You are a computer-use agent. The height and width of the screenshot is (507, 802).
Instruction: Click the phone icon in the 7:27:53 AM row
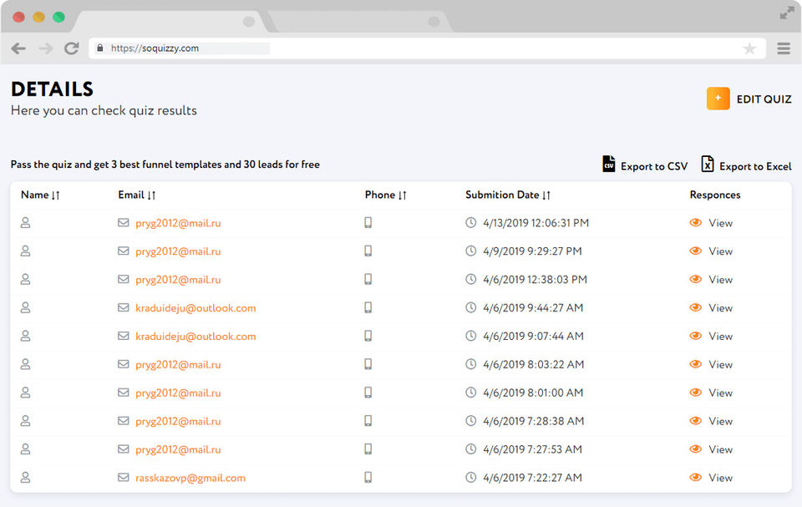pos(368,449)
